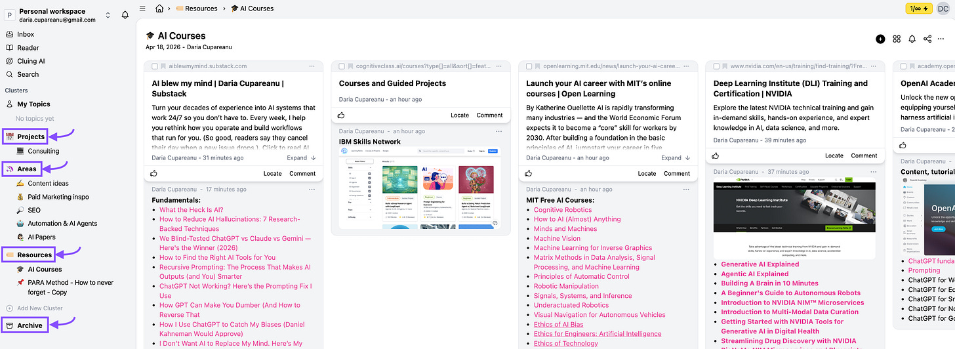Like the NVIDIA Deep Learning Institute card

(716, 155)
